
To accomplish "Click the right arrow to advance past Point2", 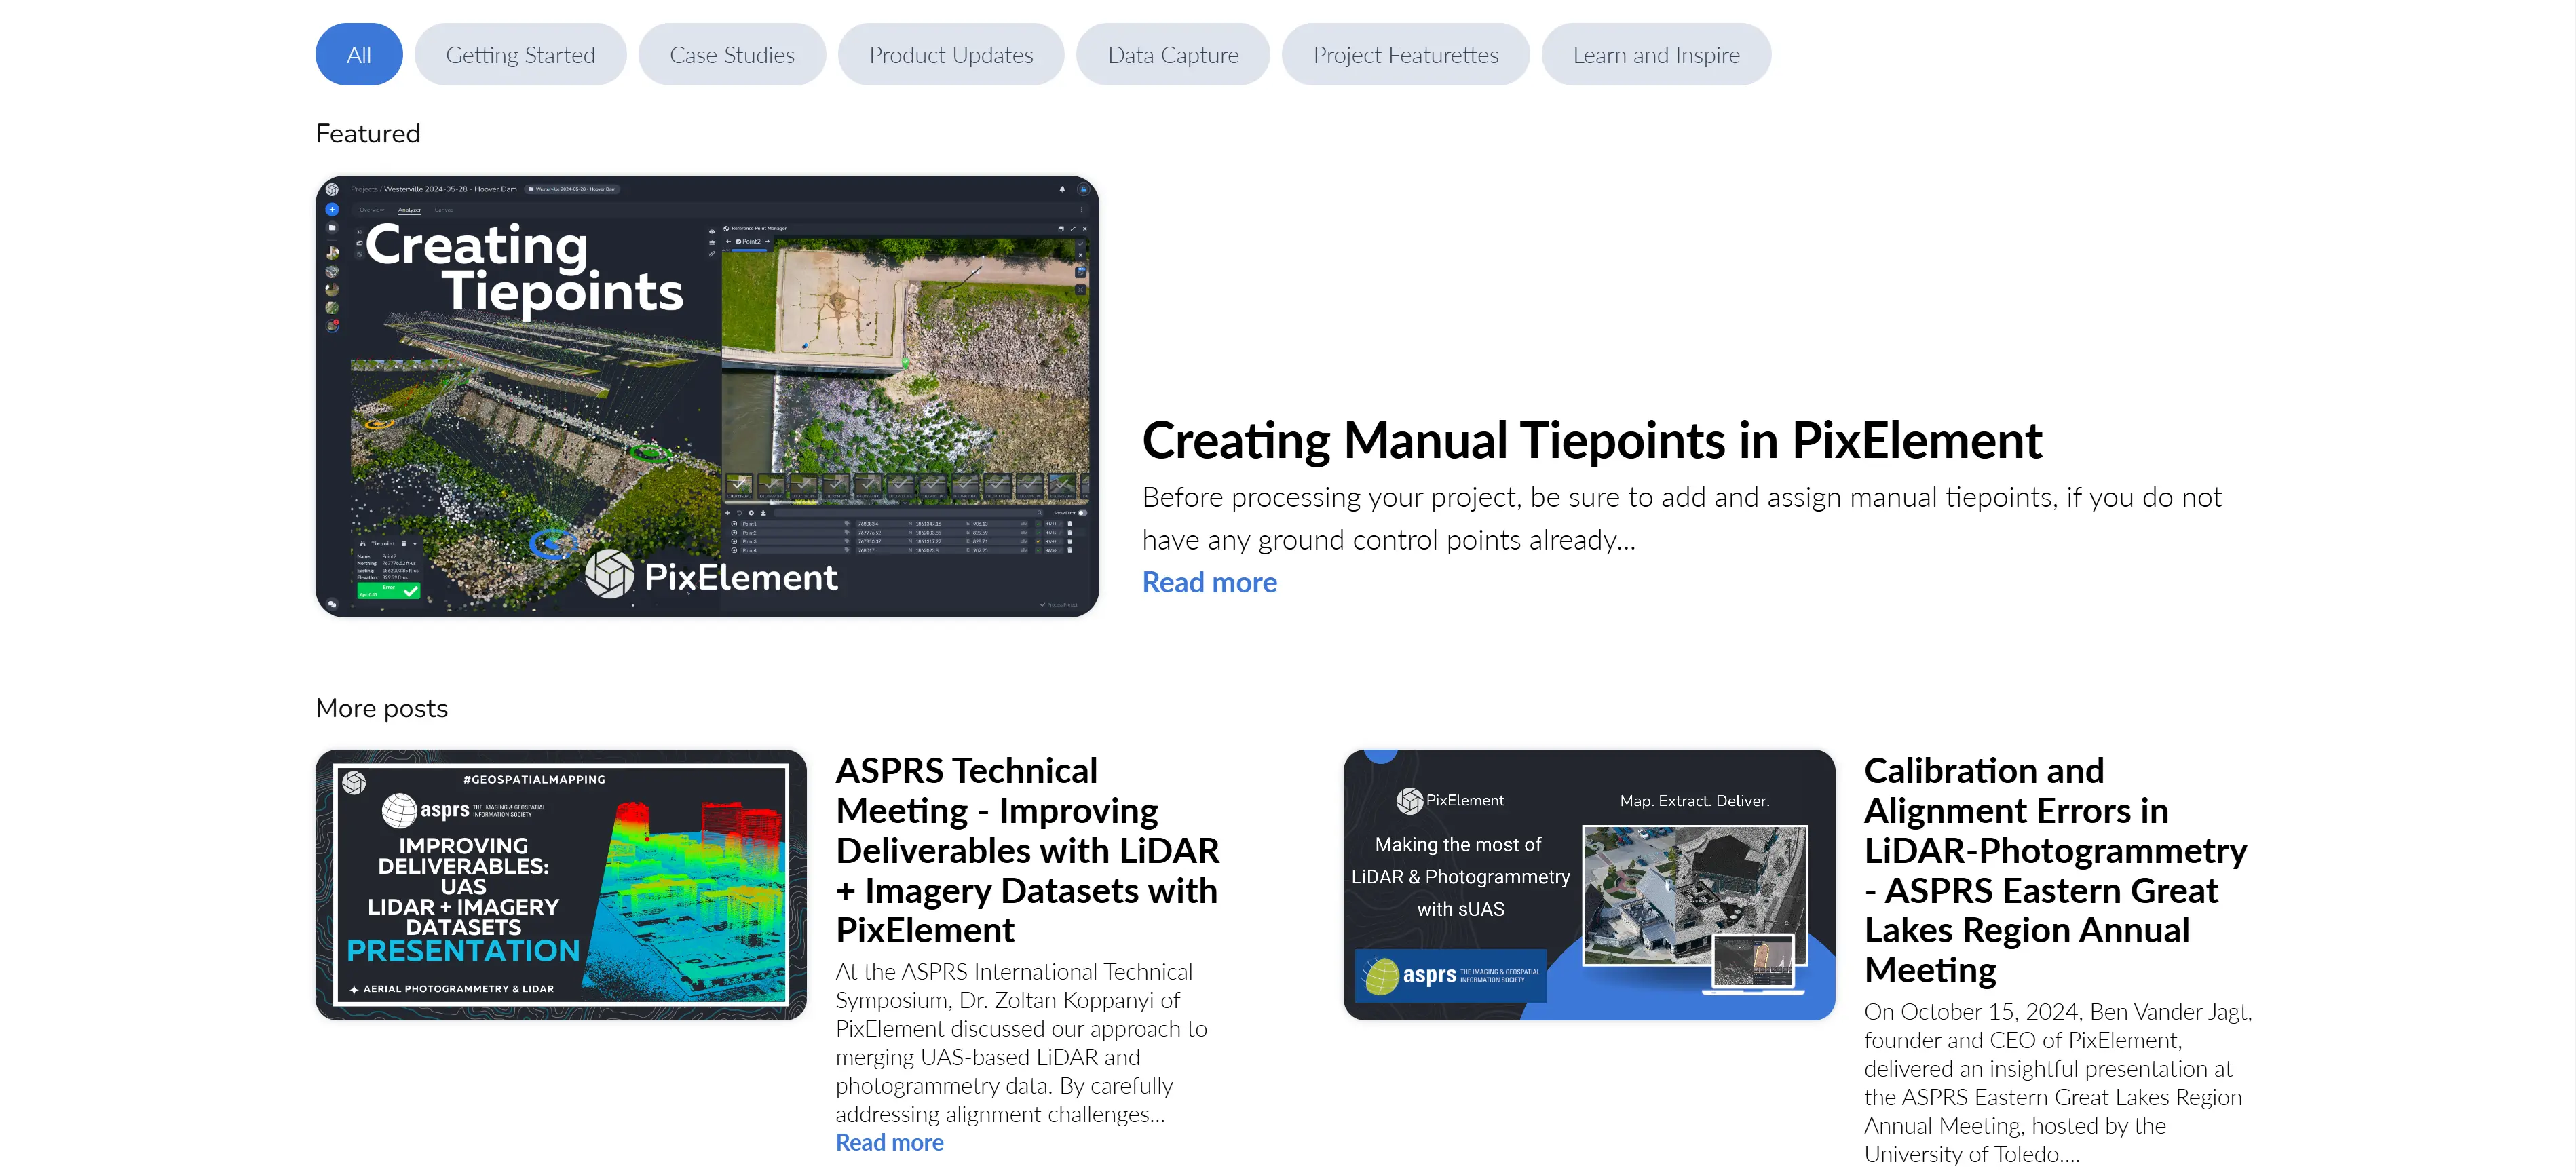I will click(x=767, y=242).
